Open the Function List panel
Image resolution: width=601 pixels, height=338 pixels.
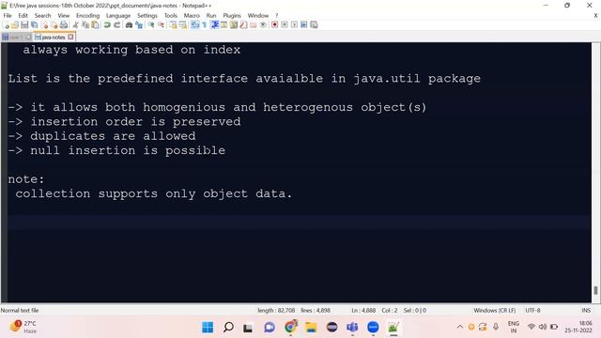(x=243, y=25)
